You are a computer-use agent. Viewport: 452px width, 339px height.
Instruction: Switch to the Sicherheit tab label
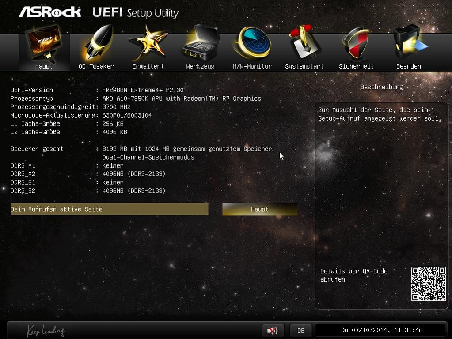(x=356, y=66)
